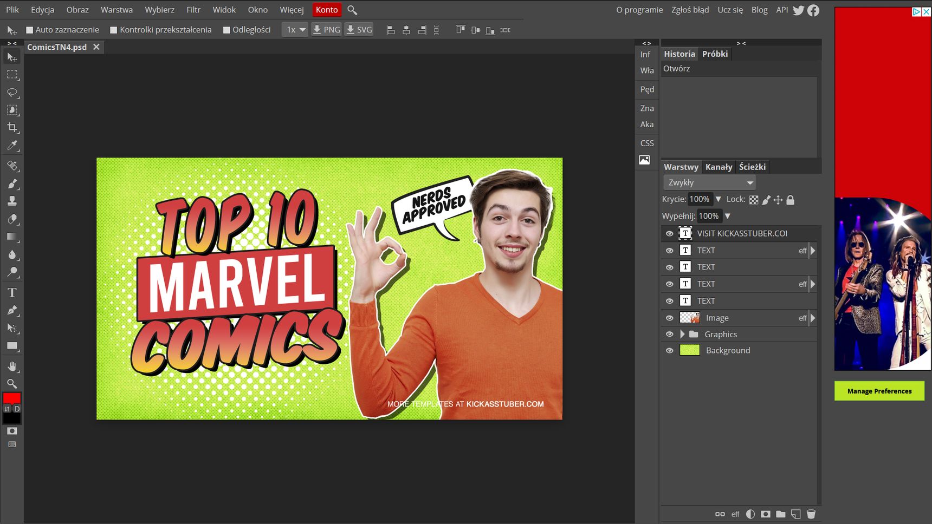Select the Rectangle shape tool

12,346
